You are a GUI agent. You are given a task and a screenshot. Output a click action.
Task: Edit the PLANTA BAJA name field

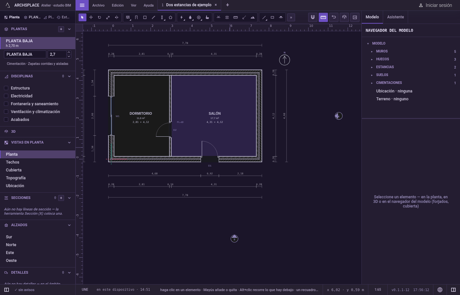click(25, 54)
